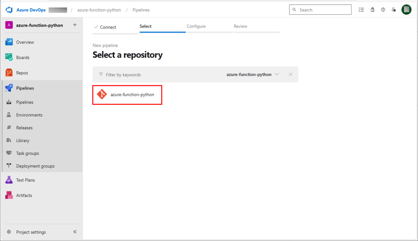Open the Overview sidebar icon
Image resolution: width=418 pixels, height=241 pixels.
(x=9, y=42)
